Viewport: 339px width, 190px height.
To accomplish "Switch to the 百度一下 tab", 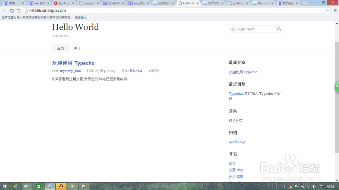I will click(x=14, y=3).
